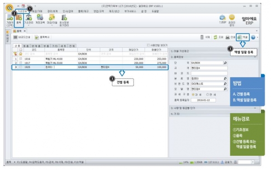Image resolution: width=271 pixels, height=170 pixels.
Task: Open the 기초관리 dropdown arrow in ribbon
Action: tap(28, 25)
